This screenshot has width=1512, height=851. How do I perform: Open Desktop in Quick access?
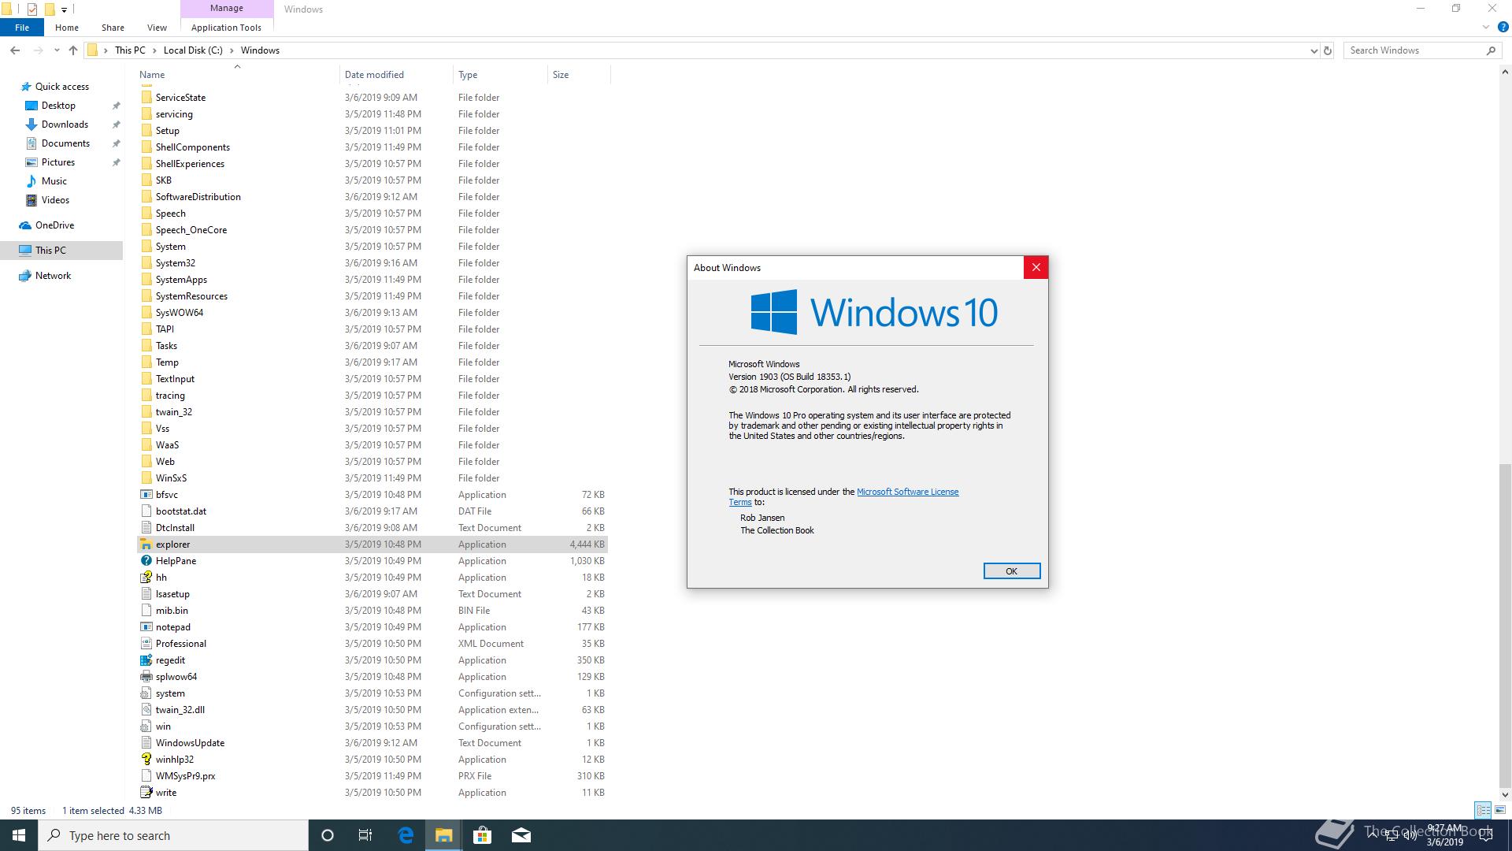pyautogui.click(x=58, y=106)
